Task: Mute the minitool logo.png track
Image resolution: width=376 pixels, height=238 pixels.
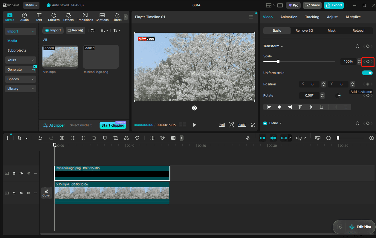Action: click(28, 173)
